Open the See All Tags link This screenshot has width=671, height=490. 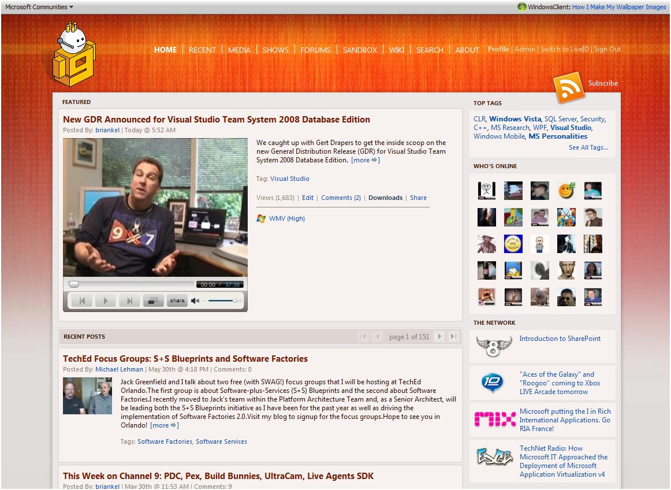(588, 147)
